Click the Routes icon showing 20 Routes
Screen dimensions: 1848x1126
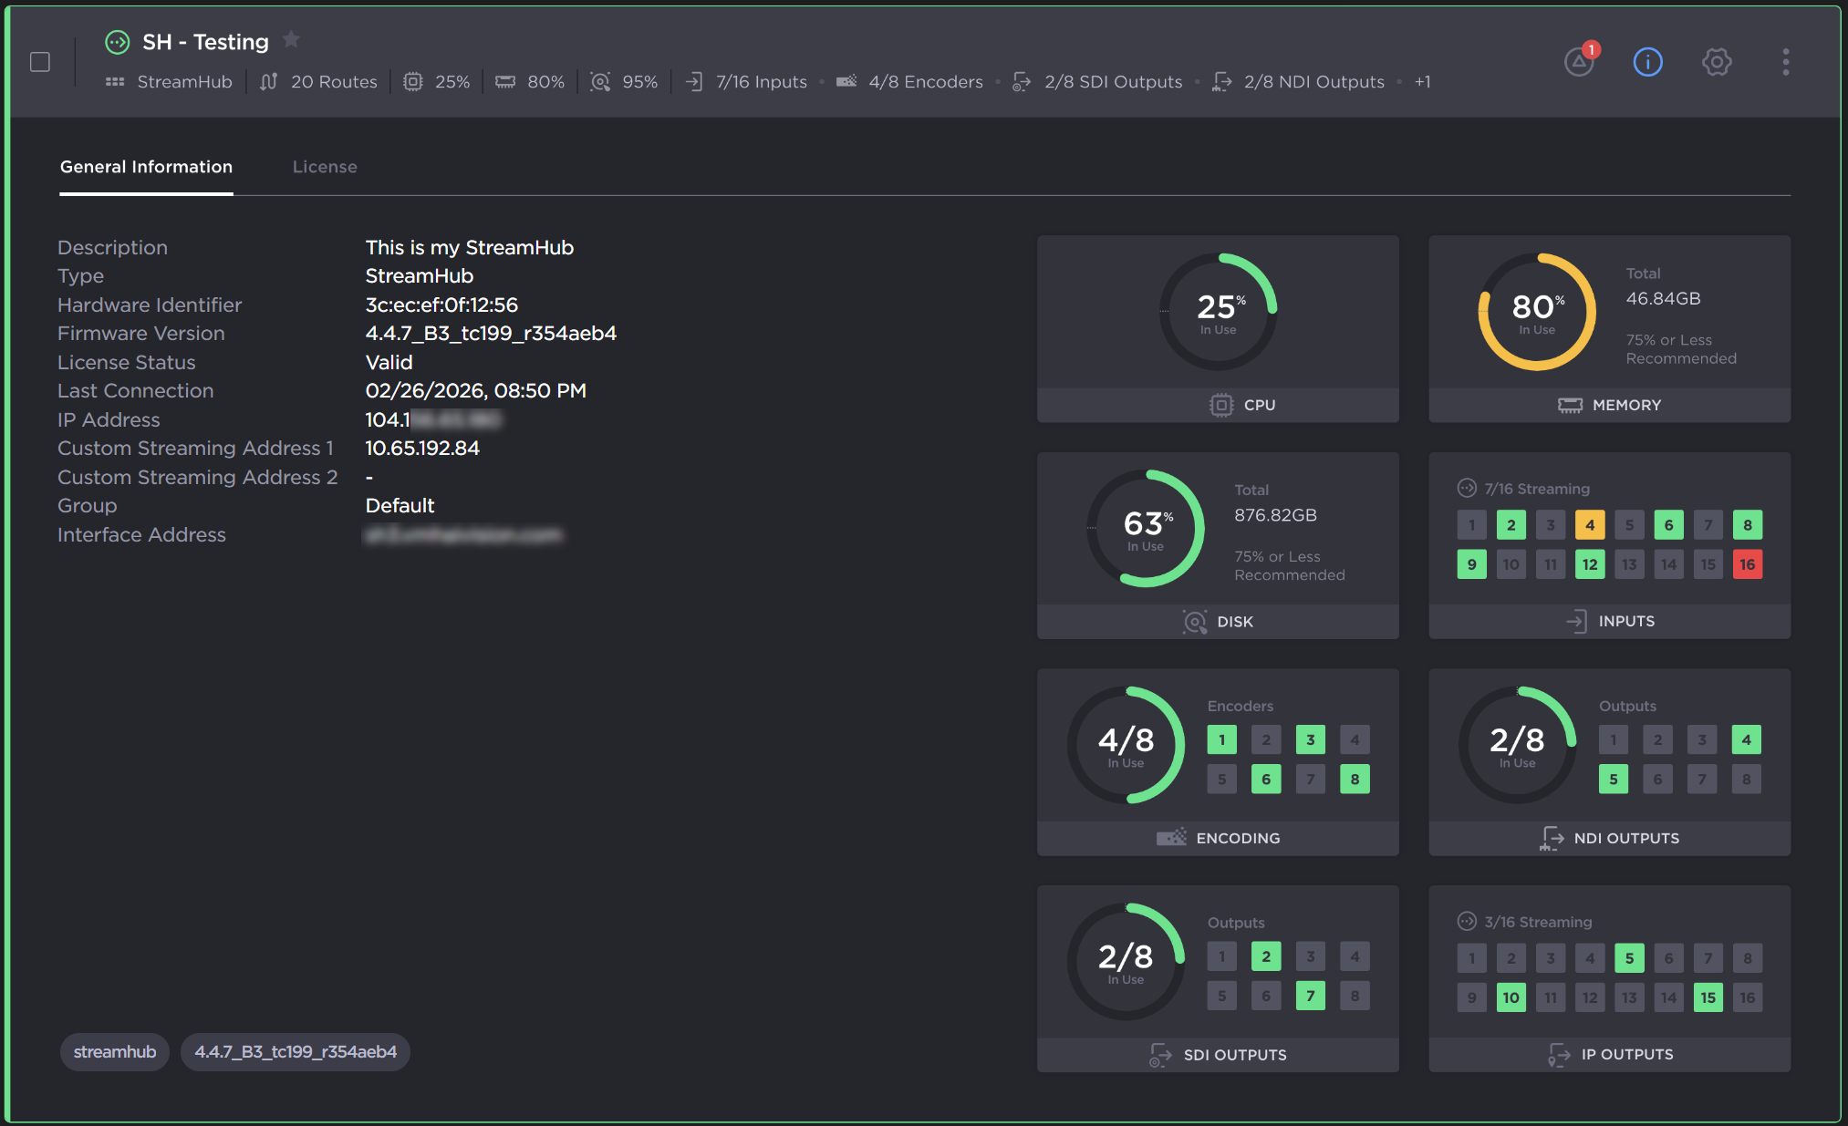pyautogui.click(x=267, y=81)
